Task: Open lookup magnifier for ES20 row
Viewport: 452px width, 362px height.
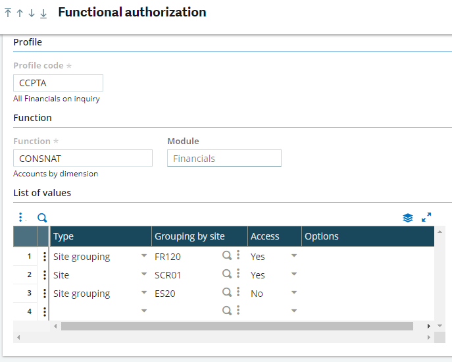Action: 227,292
